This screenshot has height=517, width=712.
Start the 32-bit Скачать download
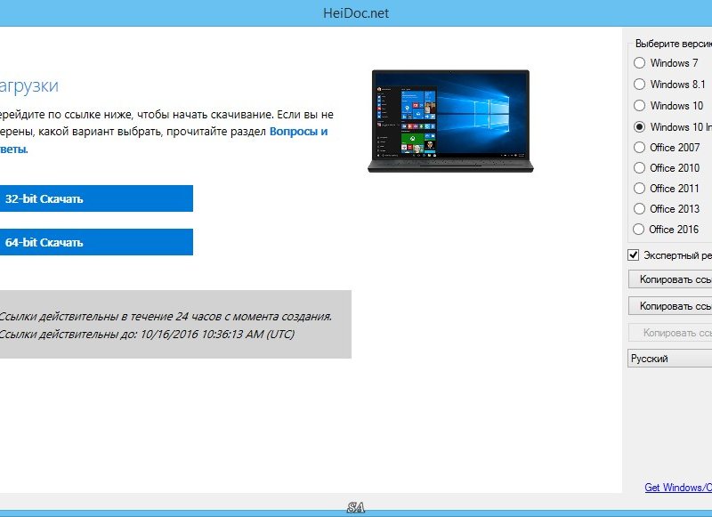pyautogui.click(x=96, y=198)
